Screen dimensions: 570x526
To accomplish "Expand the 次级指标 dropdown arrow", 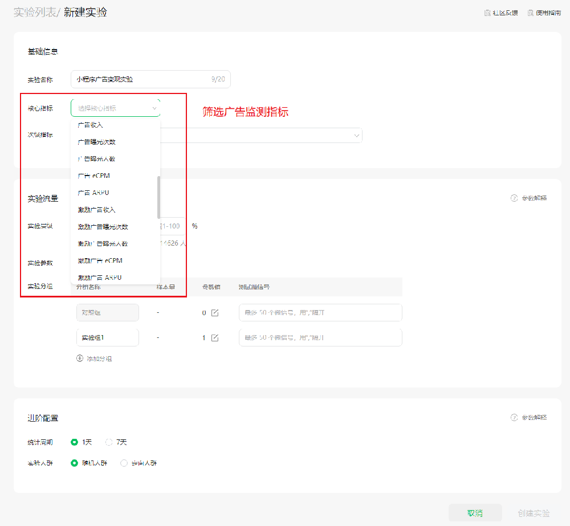I will click(357, 136).
